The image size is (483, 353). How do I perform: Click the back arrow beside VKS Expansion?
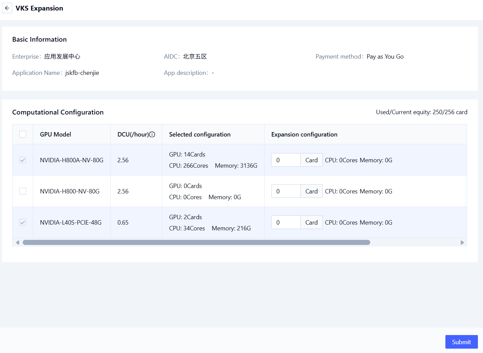(x=7, y=8)
